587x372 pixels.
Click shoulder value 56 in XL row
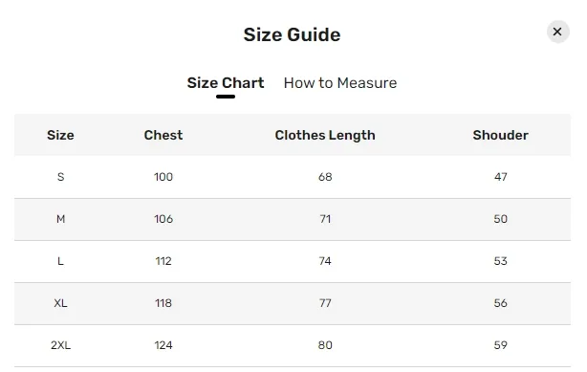[501, 303]
